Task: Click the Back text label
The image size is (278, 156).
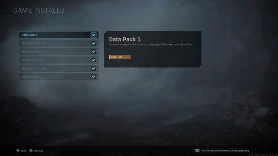Action: pyautogui.click(x=23, y=151)
